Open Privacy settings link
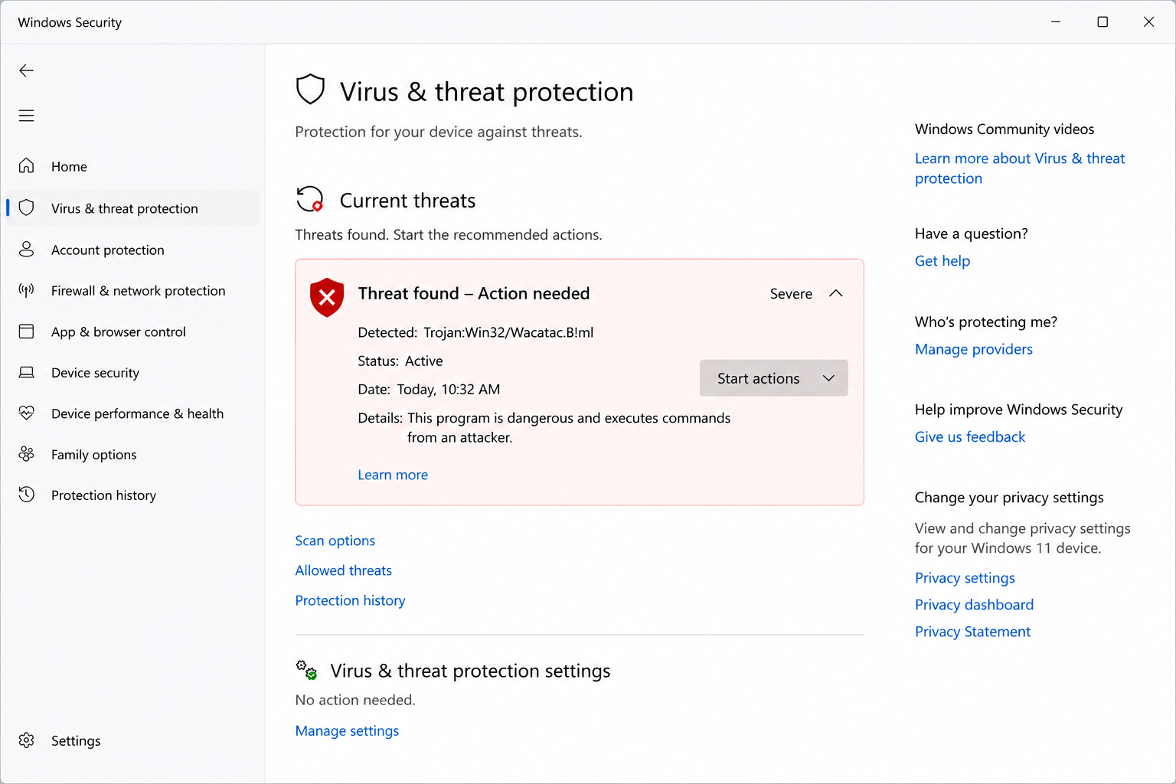This screenshot has width=1176, height=784. 965,577
